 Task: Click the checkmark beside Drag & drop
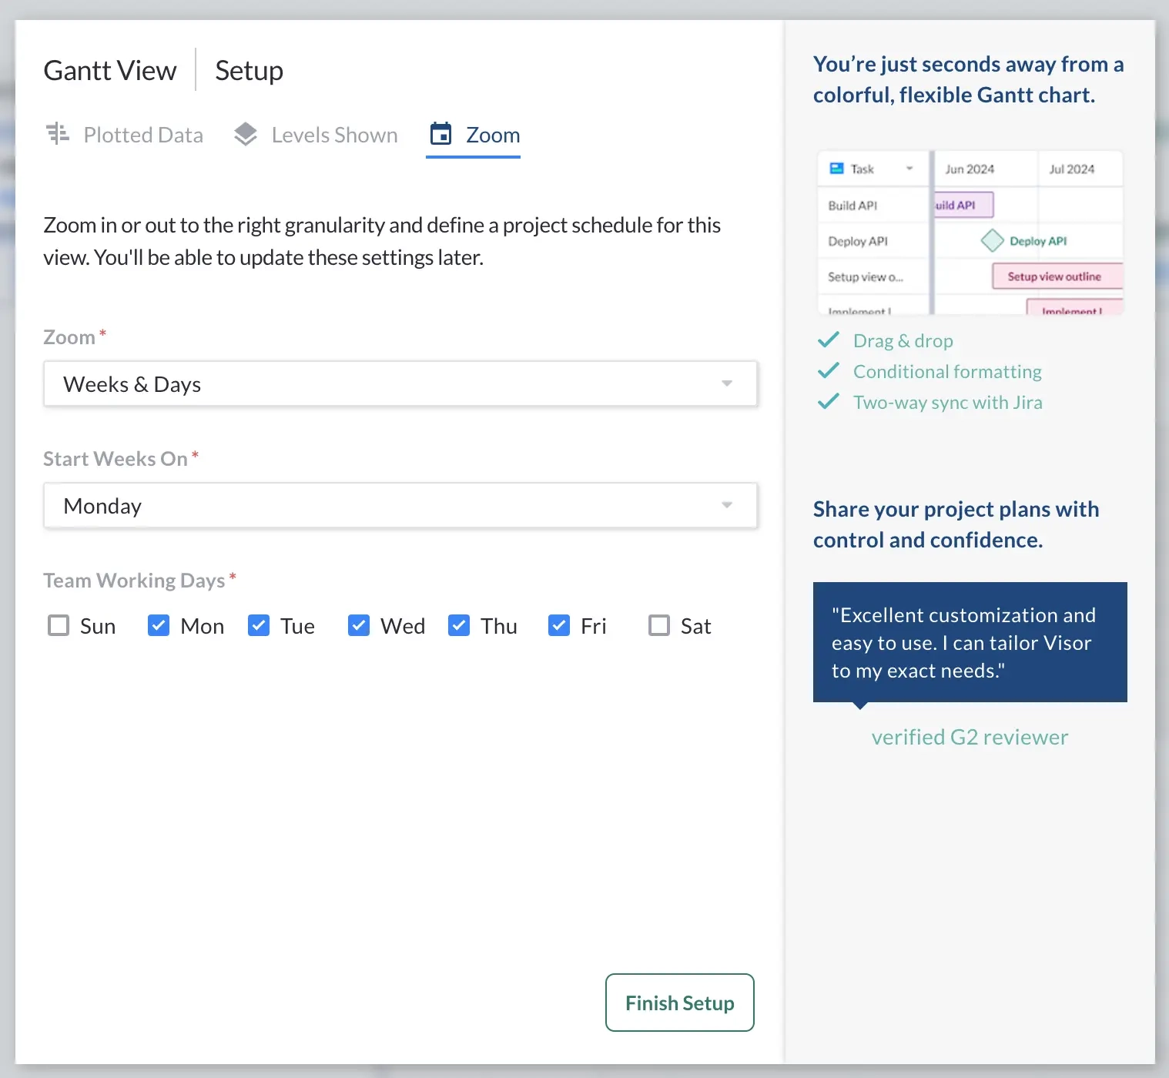click(829, 340)
